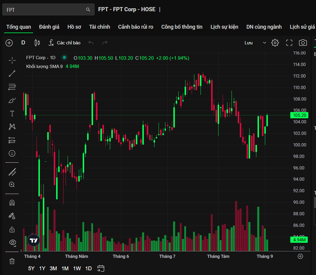The image size is (316, 275).
Task: Open the emoji icons tool
Action: [12, 153]
